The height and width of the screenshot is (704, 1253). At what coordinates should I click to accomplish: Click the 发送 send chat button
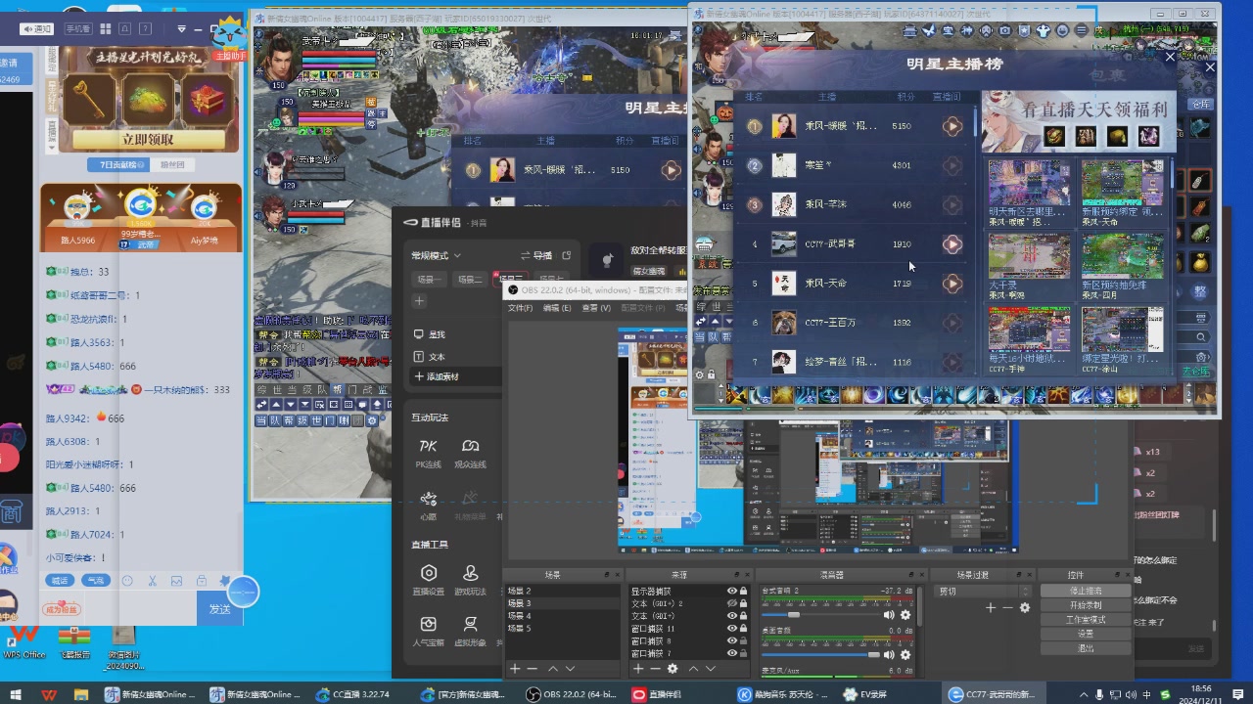tap(219, 609)
